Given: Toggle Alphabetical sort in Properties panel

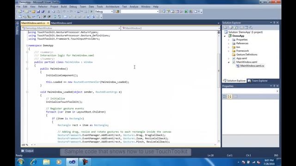Looking at the screenshot, I should point(229,96).
